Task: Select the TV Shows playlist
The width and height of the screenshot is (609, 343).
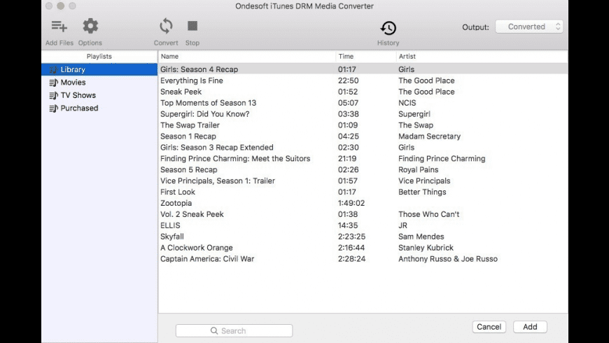Action: (99, 95)
